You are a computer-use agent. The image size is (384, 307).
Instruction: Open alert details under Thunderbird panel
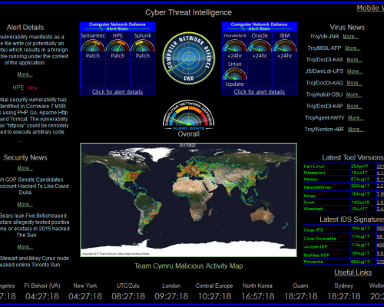pos(260,92)
